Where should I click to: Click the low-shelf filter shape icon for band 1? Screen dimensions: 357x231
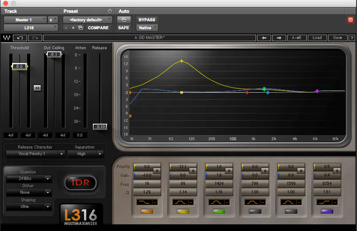144,202
